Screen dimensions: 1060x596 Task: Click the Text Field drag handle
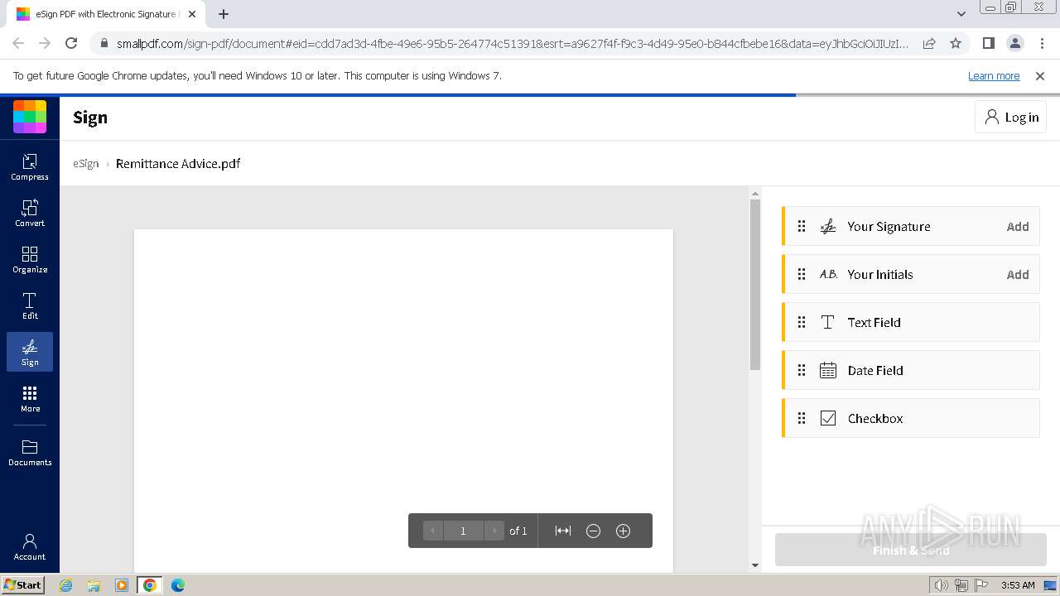(x=802, y=322)
